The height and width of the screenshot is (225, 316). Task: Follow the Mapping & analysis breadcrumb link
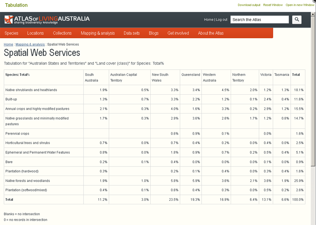point(30,45)
